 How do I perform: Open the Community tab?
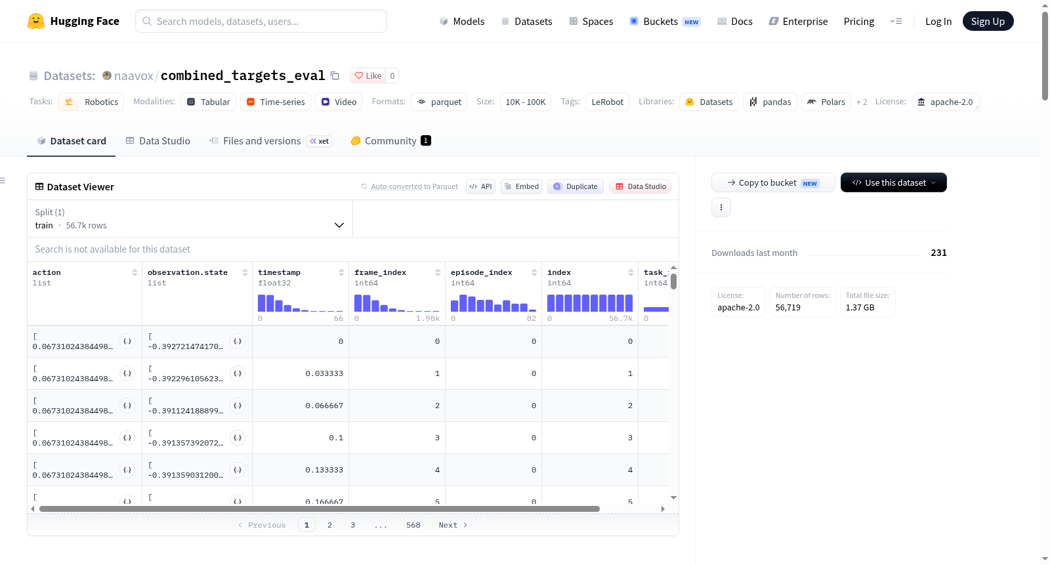point(390,141)
